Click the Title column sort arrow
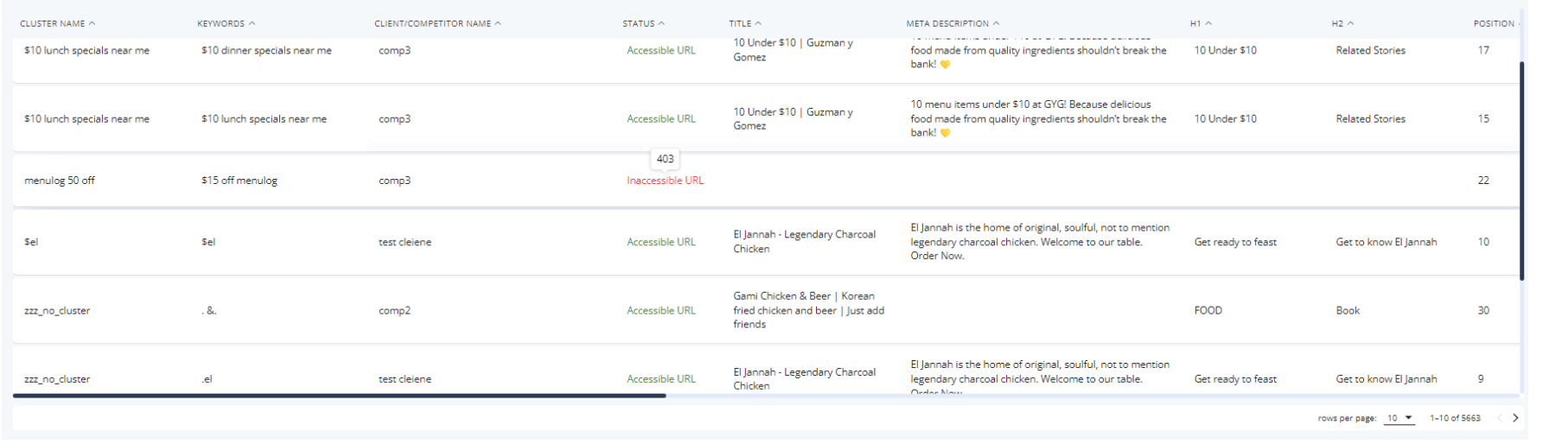1543x444 pixels. (759, 23)
